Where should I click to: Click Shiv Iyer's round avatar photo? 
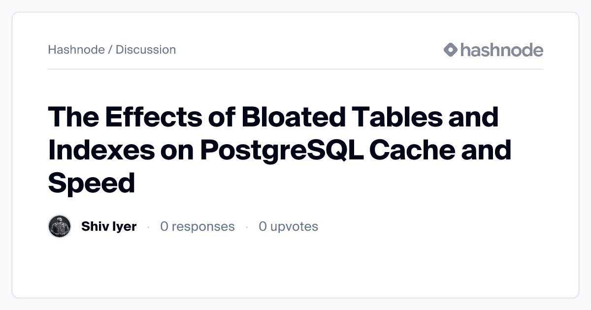pos(60,226)
